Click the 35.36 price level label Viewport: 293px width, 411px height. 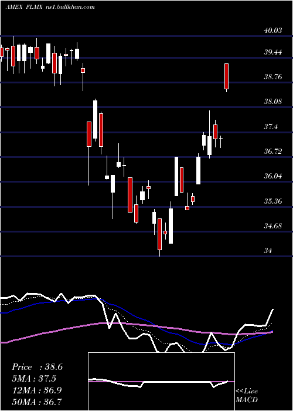[x=273, y=201]
